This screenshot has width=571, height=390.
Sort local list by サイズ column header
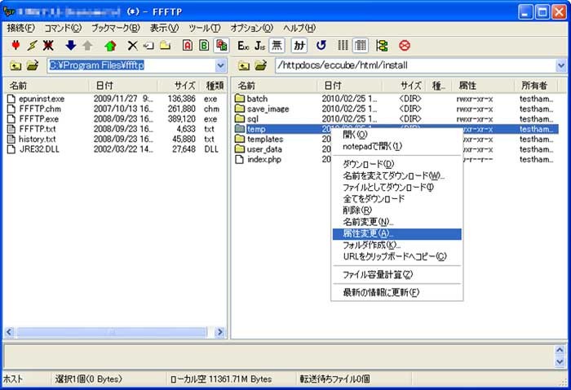[179, 86]
